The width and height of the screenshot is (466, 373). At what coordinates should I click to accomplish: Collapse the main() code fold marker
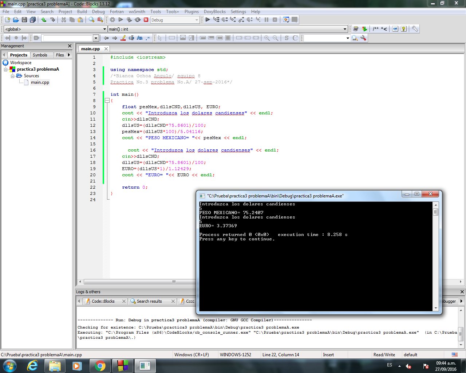(107, 101)
